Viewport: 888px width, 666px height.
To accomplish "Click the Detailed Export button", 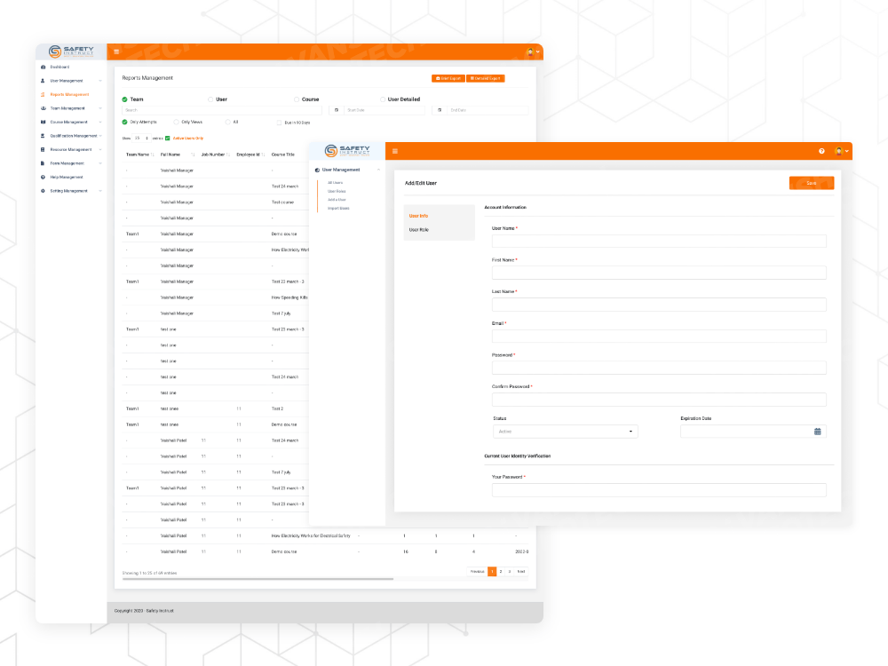I will [x=487, y=78].
